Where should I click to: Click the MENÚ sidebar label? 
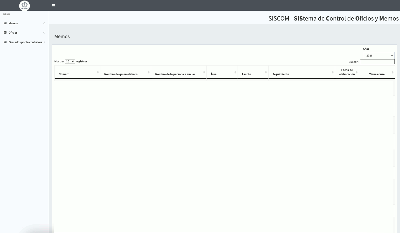[x=6, y=14]
